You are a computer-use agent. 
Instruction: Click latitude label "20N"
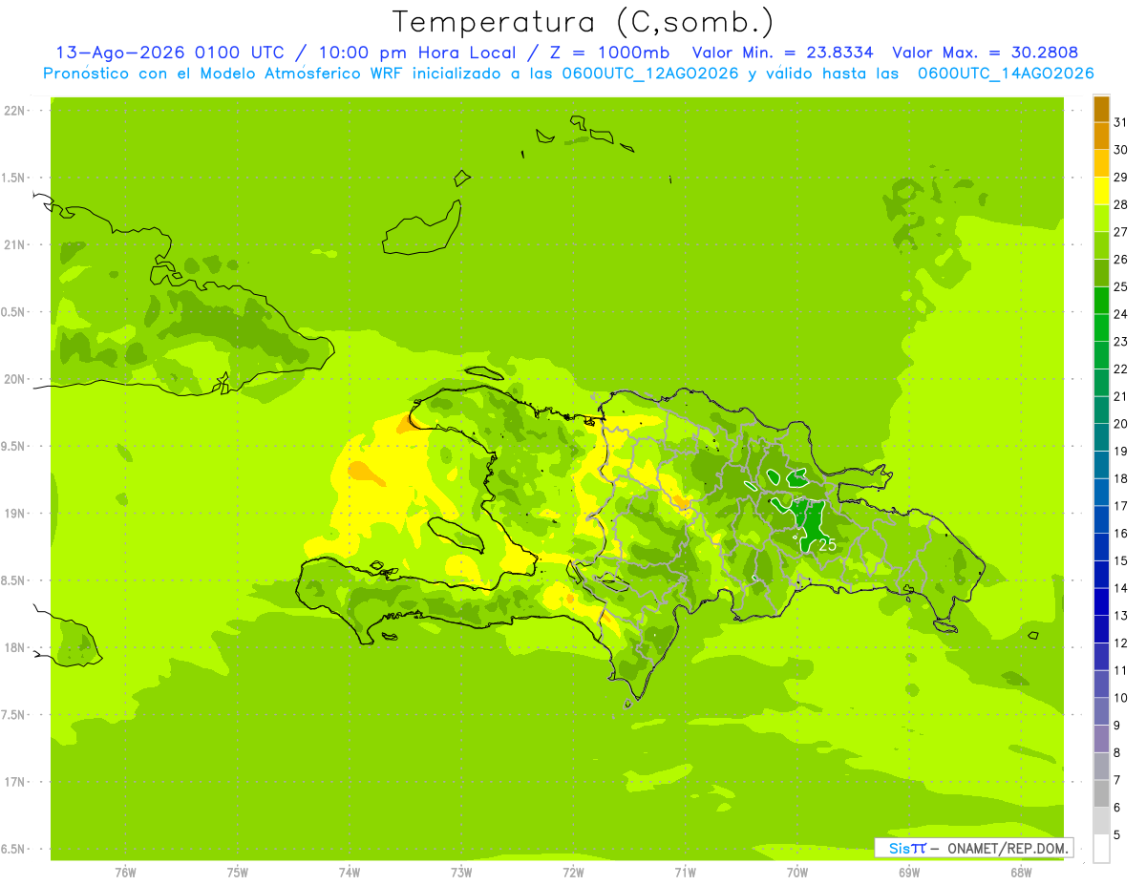pos(14,379)
